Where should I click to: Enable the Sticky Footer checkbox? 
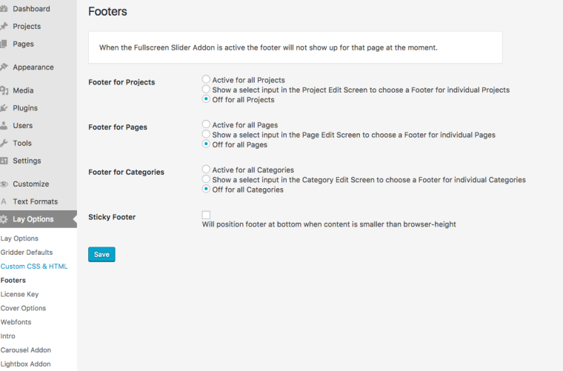coord(207,215)
